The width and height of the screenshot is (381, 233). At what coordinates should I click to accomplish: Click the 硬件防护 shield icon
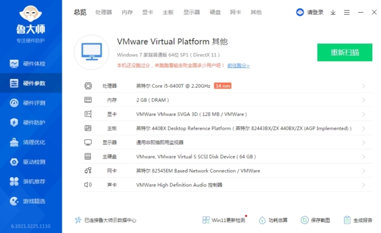click(x=14, y=122)
